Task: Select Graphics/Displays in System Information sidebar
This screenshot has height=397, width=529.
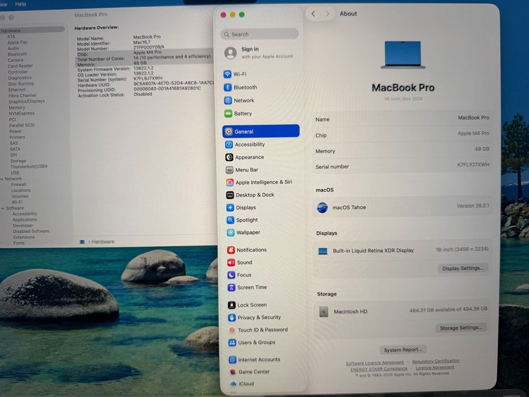Action: coord(27,102)
